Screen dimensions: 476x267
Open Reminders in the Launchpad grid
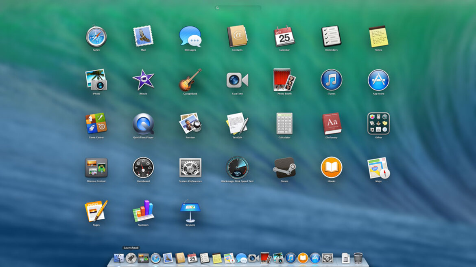coord(331,37)
